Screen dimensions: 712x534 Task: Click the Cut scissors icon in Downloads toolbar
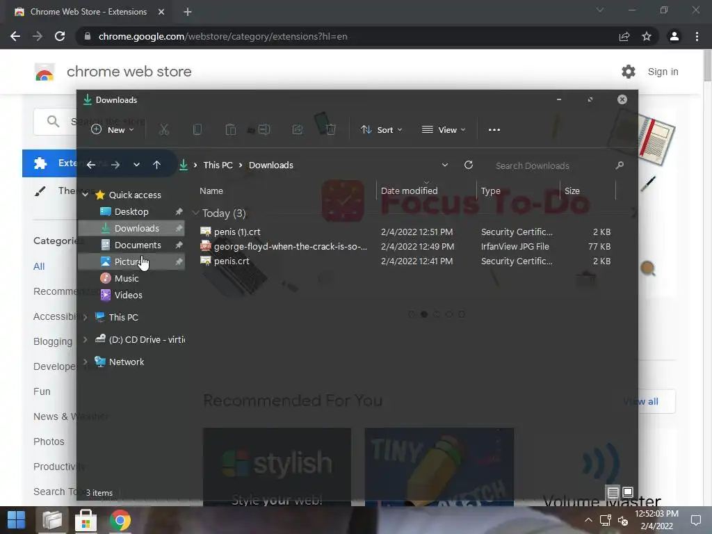pos(164,130)
